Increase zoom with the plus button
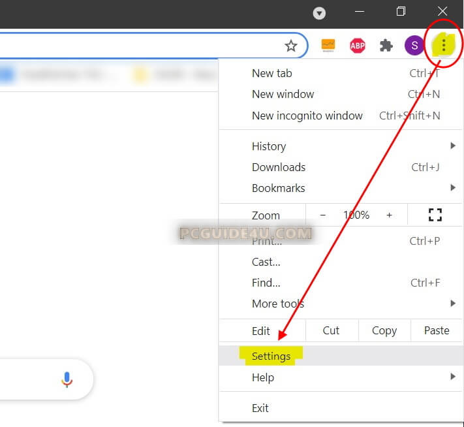 tap(390, 215)
